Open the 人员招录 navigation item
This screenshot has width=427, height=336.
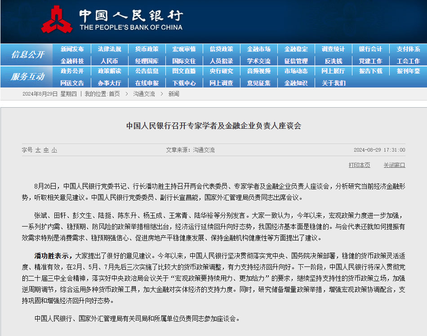[x=222, y=61]
